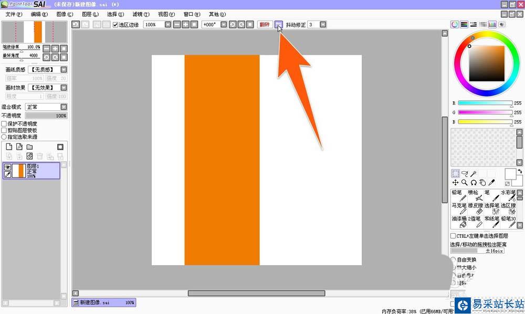Click the undo button in top toolbar
The width and height of the screenshot is (525, 314).
(76, 25)
